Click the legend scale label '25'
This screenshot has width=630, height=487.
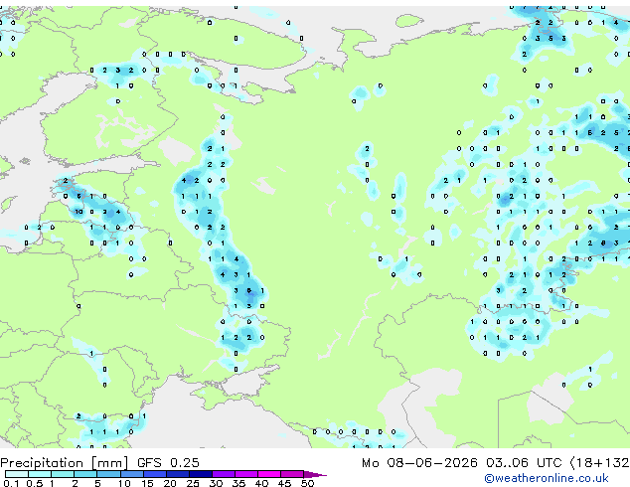click(x=193, y=483)
